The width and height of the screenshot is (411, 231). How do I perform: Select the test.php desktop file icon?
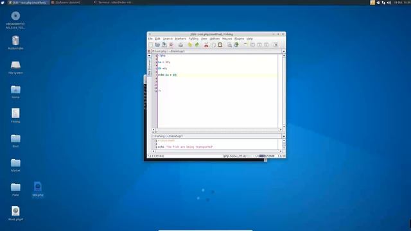click(38, 189)
